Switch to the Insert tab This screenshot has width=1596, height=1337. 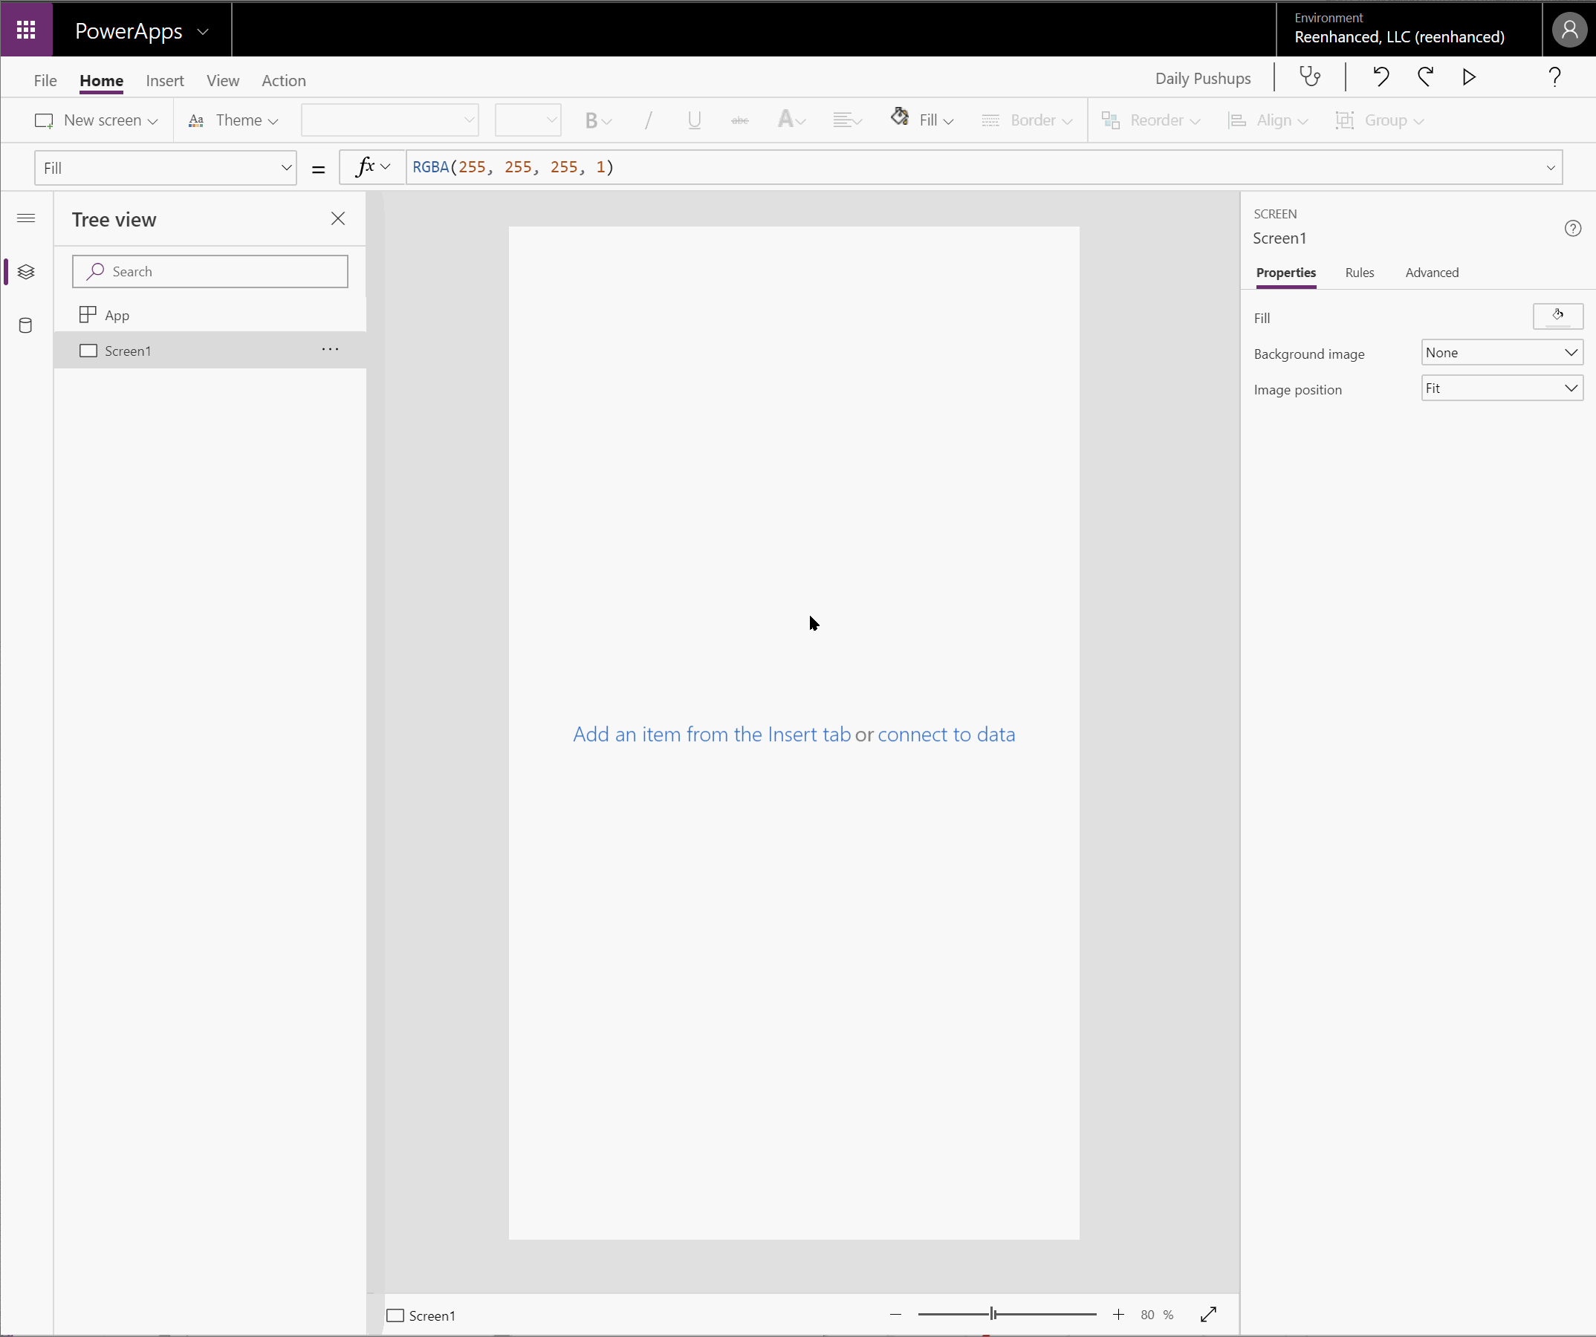tap(164, 80)
